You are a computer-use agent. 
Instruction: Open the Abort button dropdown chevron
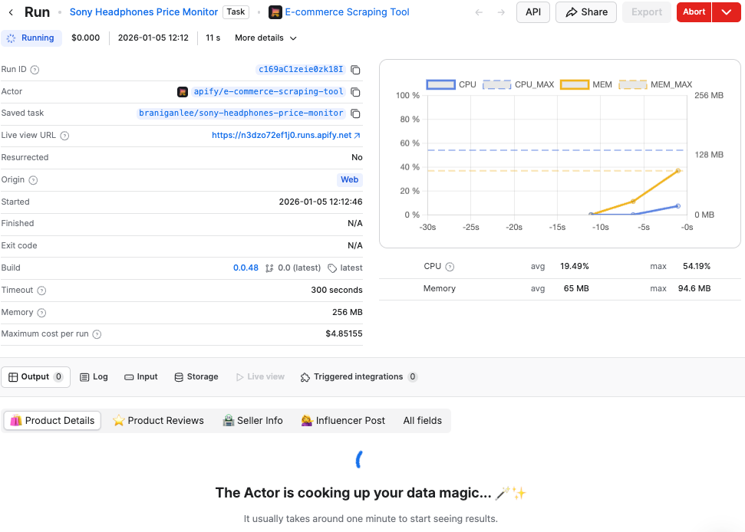pos(726,11)
